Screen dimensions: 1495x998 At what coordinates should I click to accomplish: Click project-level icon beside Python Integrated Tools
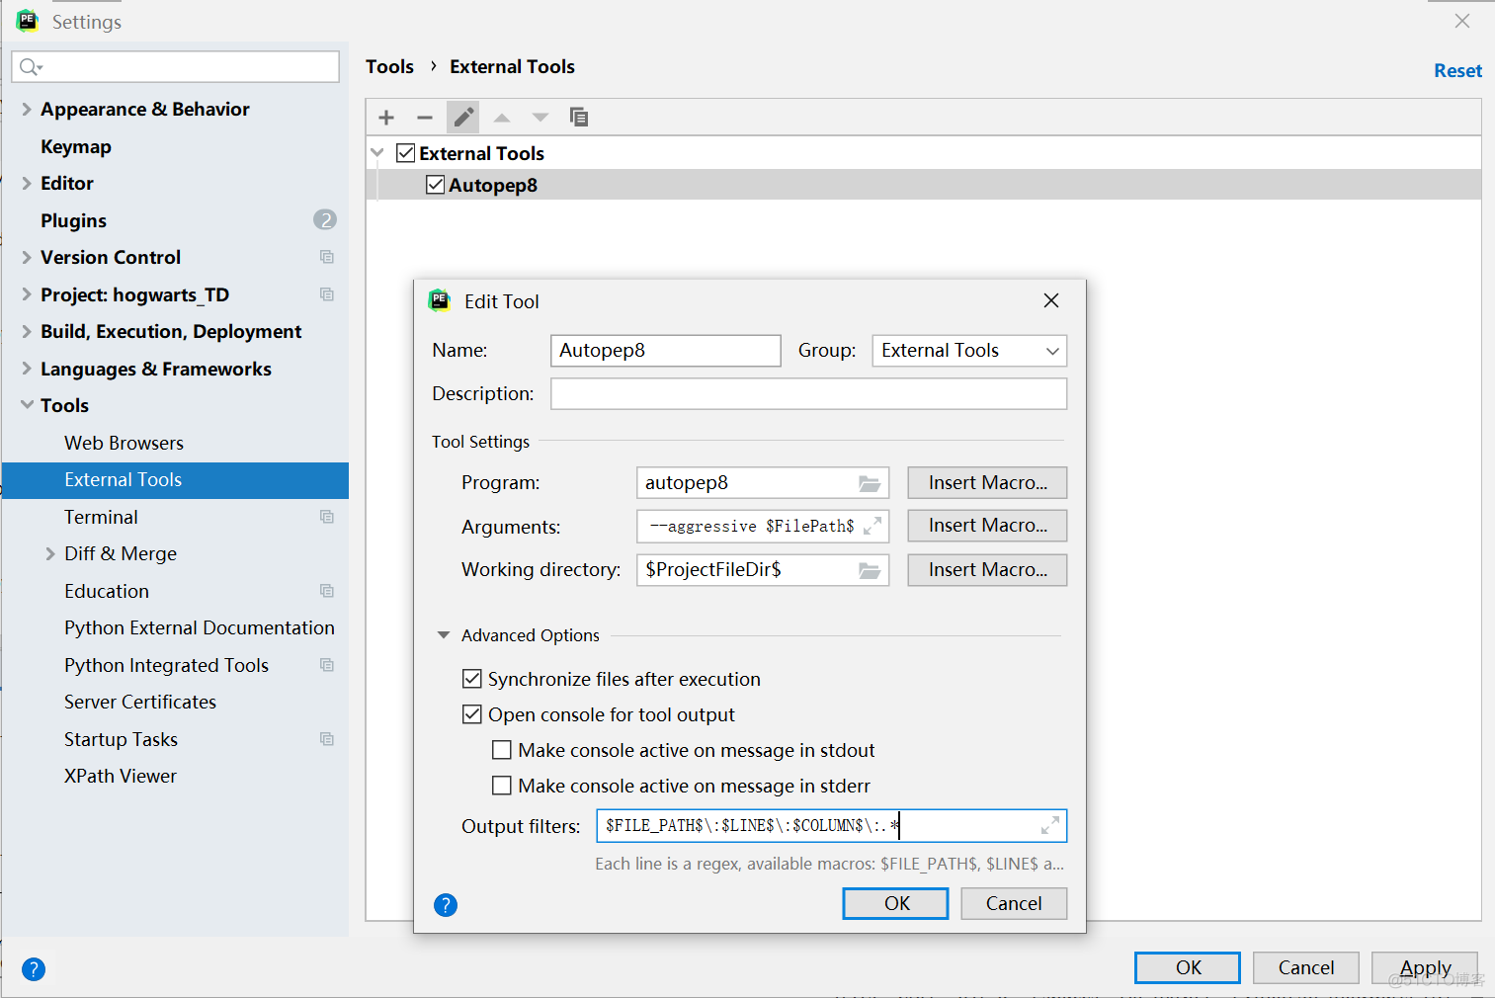[x=327, y=665]
